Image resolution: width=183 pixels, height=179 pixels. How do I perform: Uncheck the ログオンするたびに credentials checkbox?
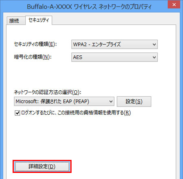(x=17, y=113)
